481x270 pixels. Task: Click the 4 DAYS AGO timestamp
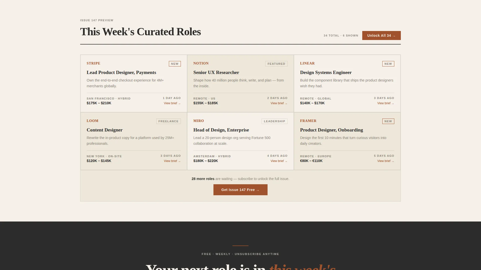pyautogui.click(x=277, y=156)
